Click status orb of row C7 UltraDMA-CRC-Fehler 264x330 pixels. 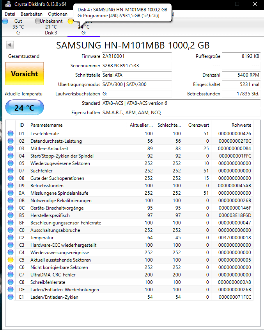[11, 274]
